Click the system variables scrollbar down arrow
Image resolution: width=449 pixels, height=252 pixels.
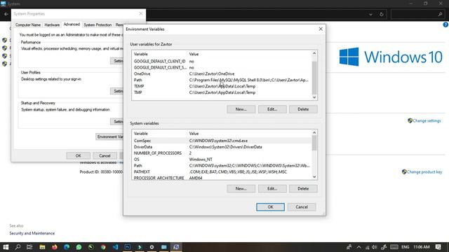coord(314,177)
